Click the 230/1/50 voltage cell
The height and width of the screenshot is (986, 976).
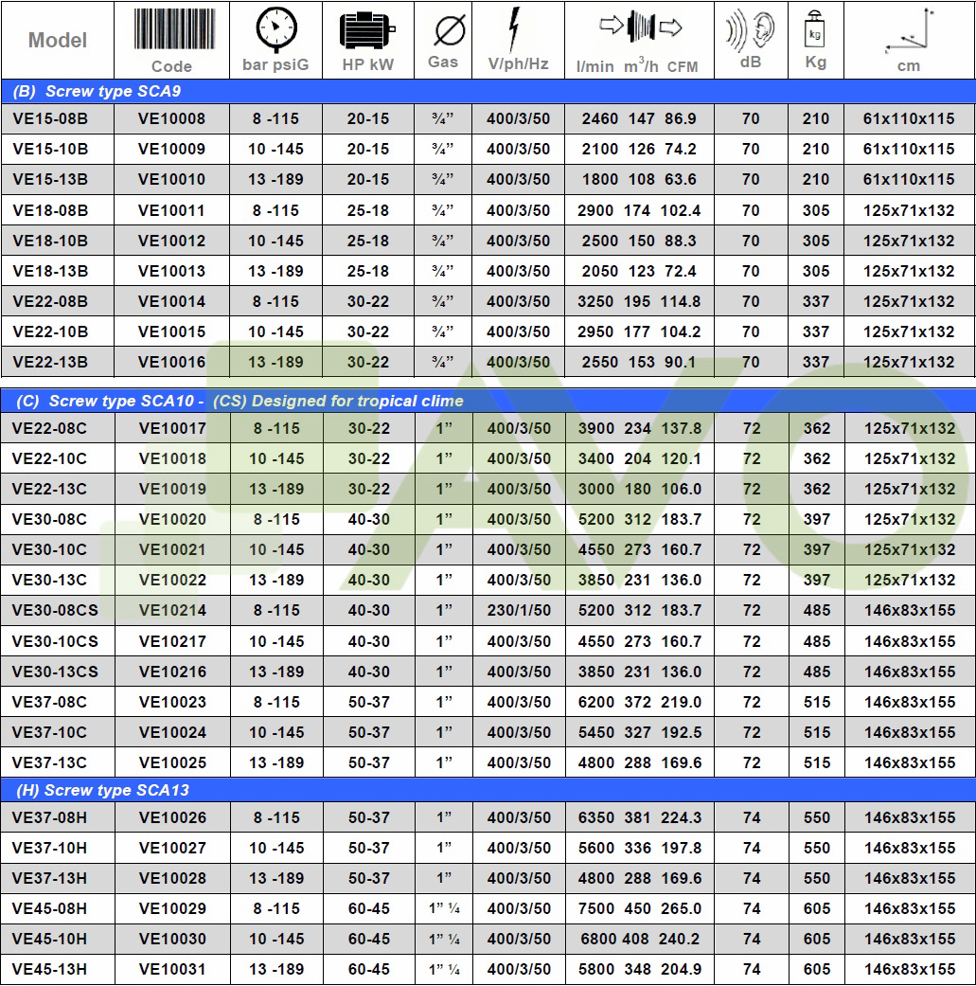click(518, 611)
